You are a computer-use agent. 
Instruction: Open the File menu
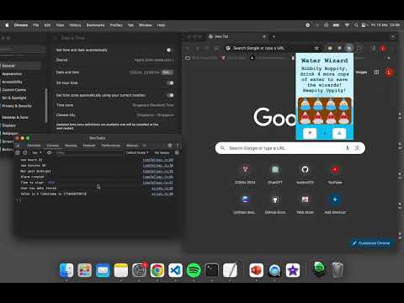click(36, 25)
